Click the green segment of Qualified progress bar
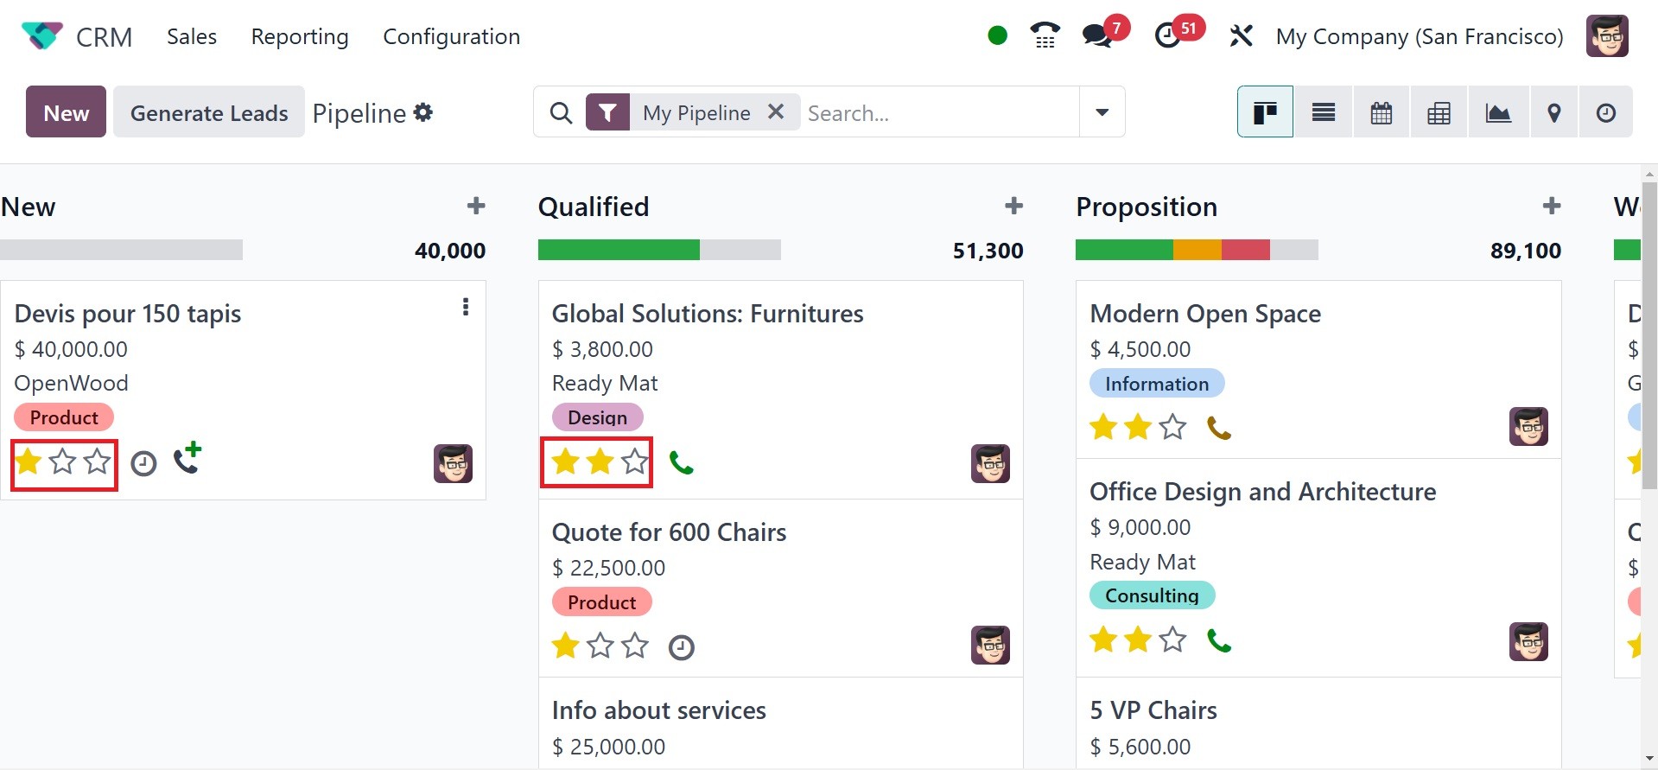Screen dimensions: 1658x770 tap(618, 251)
